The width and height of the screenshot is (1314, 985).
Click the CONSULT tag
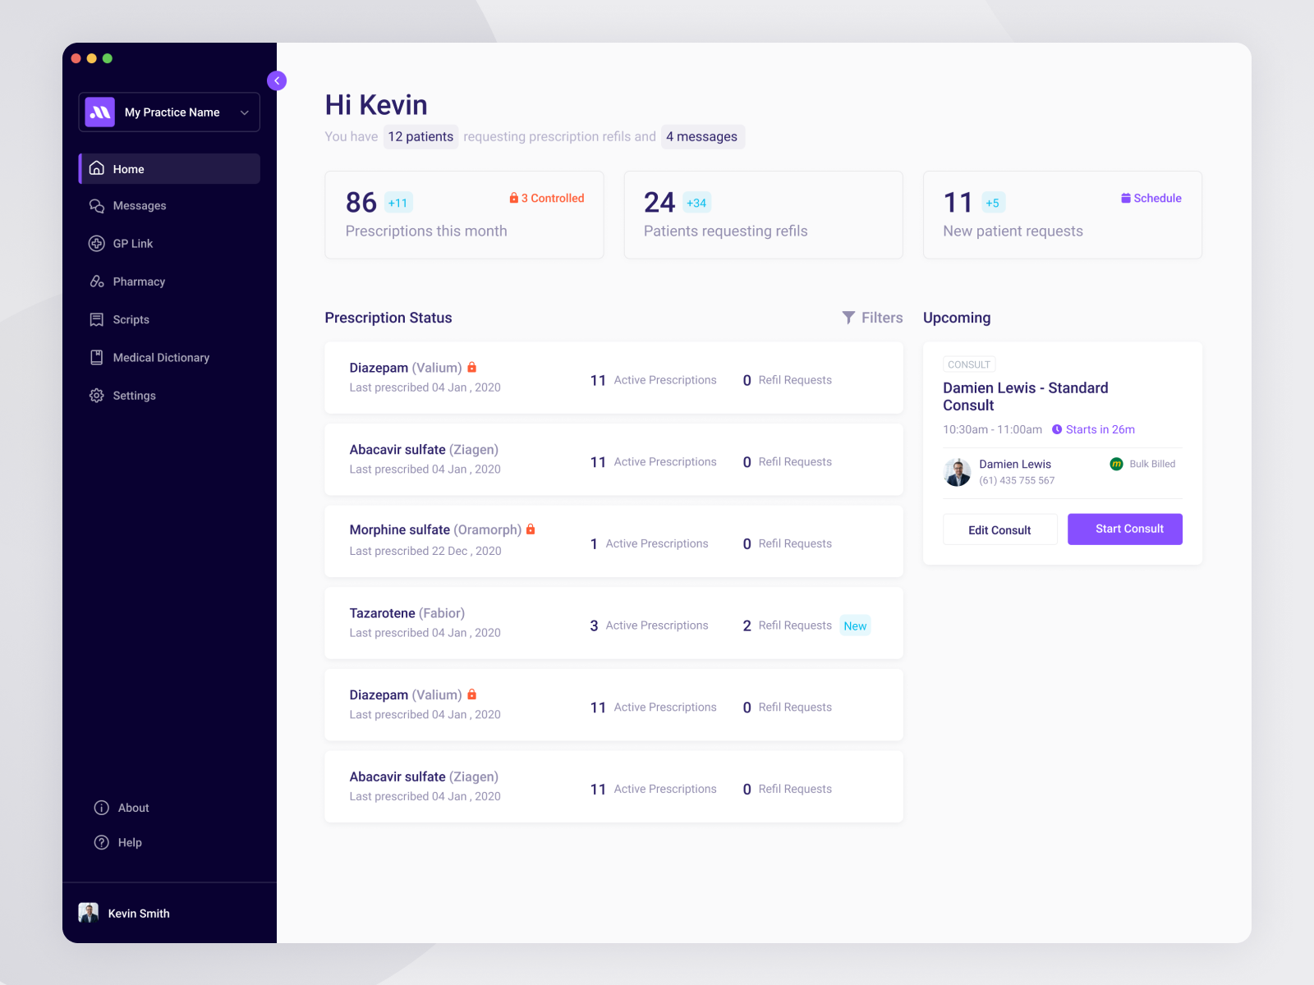pyautogui.click(x=969, y=364)
